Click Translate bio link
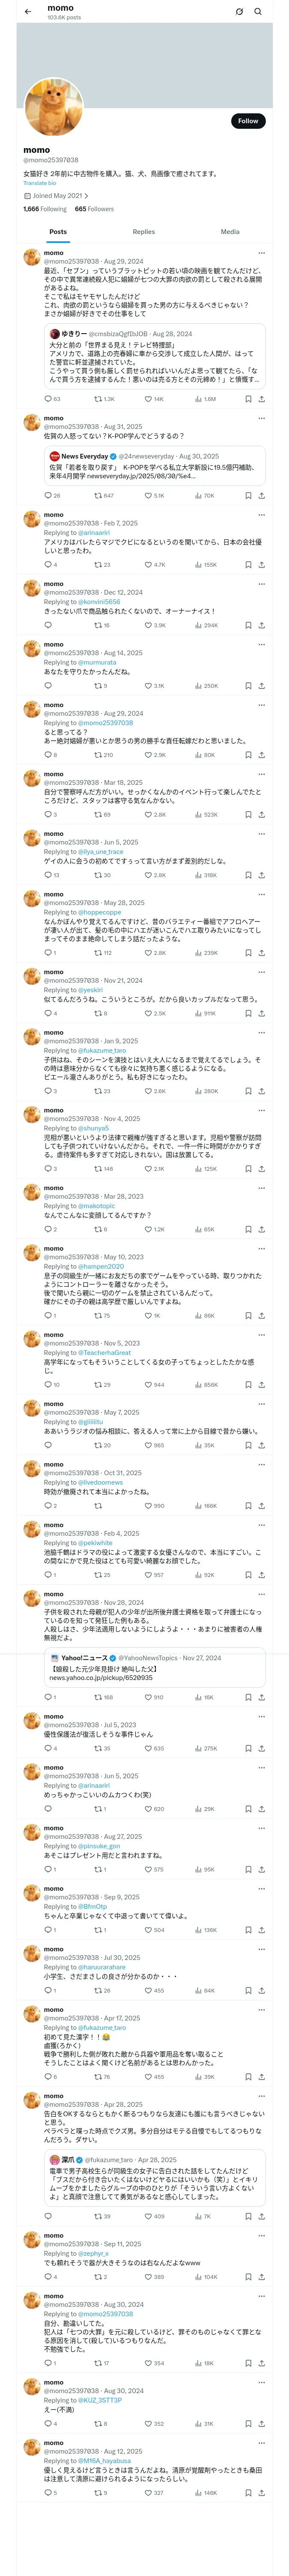The width and height of the screenshot is (289, 2576). (x=40, y=183)
